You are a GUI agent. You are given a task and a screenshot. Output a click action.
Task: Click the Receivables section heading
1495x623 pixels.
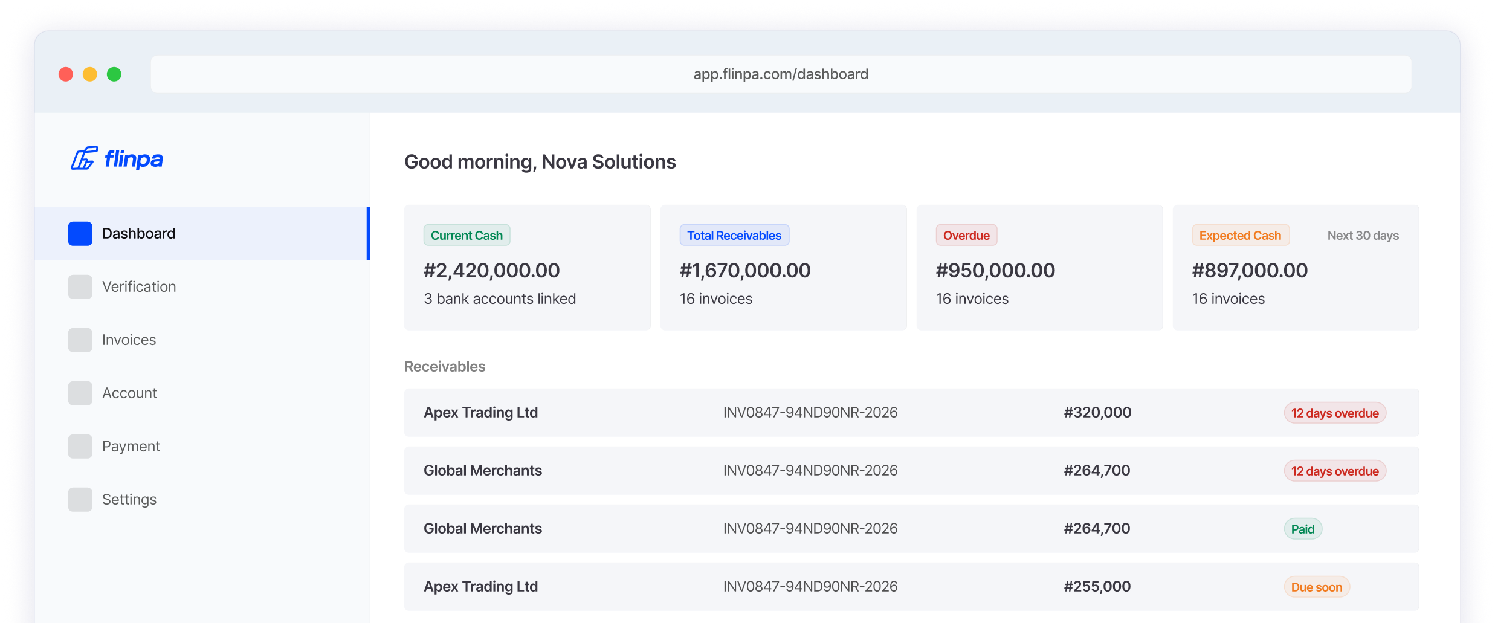point(444,366)
